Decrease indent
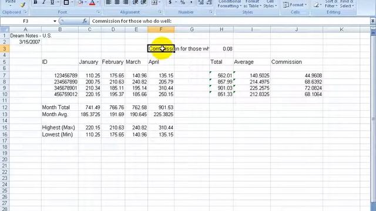This screenshot has height=211, width=376. 135,2
